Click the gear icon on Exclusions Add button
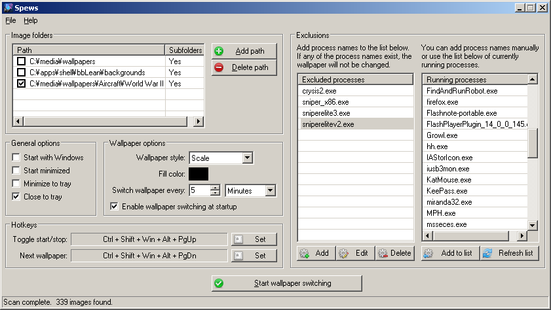The image size is (551, 310). click(304, 253)
